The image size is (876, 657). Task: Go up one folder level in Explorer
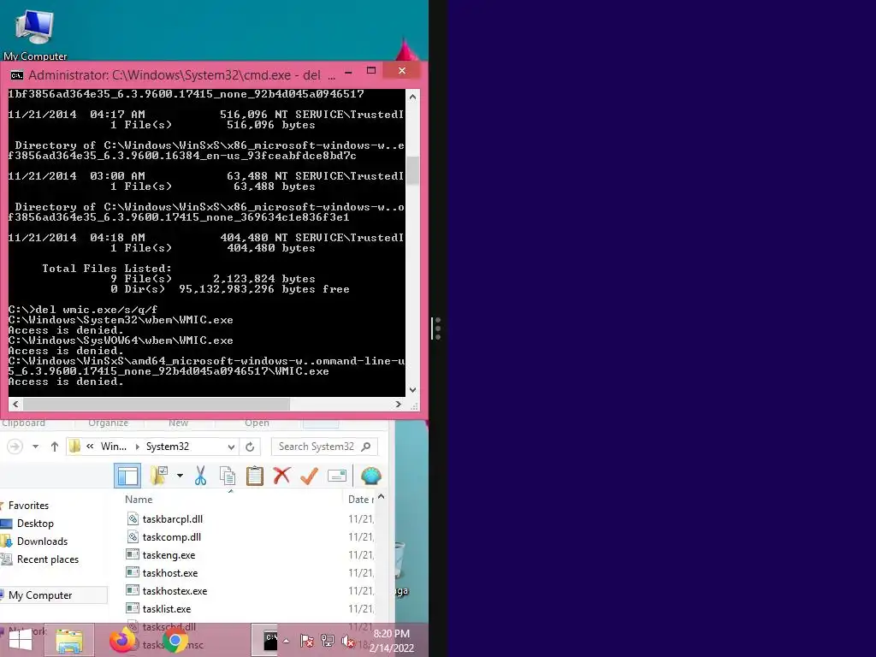click(x=54, y=447)
